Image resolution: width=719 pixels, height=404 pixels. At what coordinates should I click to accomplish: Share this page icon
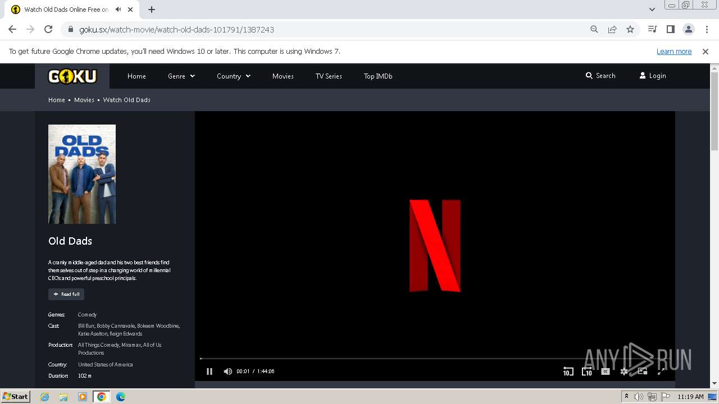(x=612, y=29)
